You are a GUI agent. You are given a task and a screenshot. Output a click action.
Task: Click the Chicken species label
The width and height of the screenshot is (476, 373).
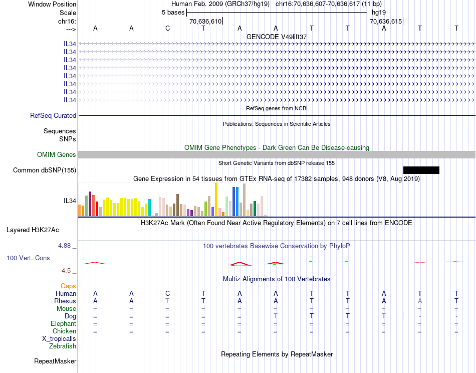64,331
